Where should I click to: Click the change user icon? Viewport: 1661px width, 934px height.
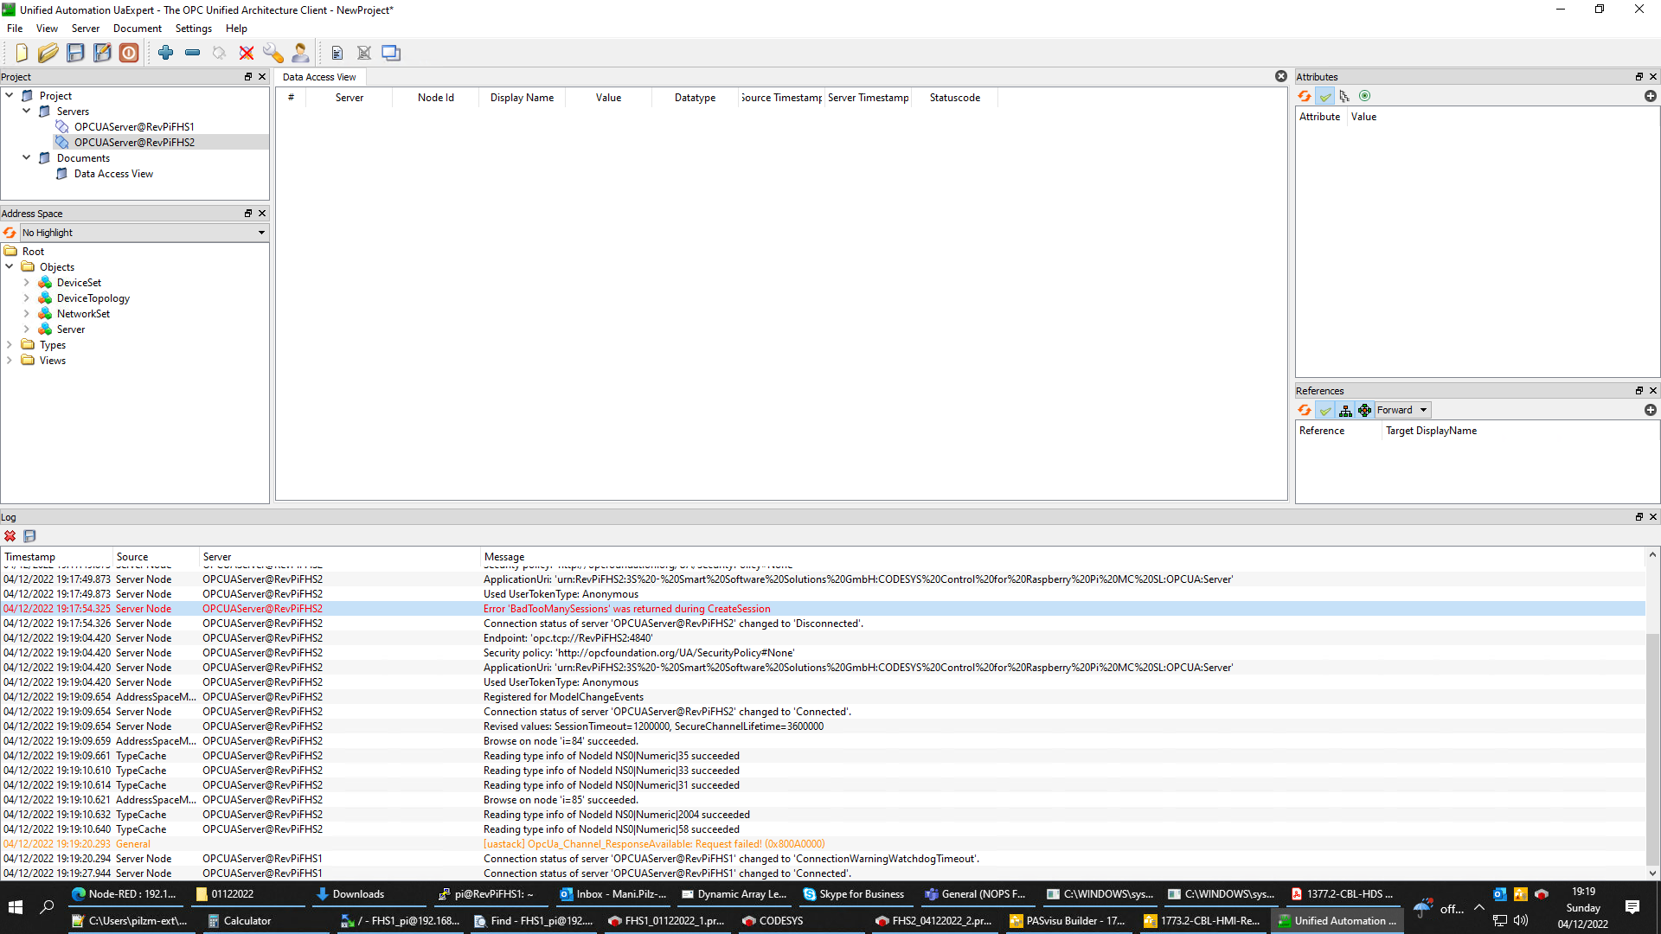pyautogui.click(x=300, y=53)
